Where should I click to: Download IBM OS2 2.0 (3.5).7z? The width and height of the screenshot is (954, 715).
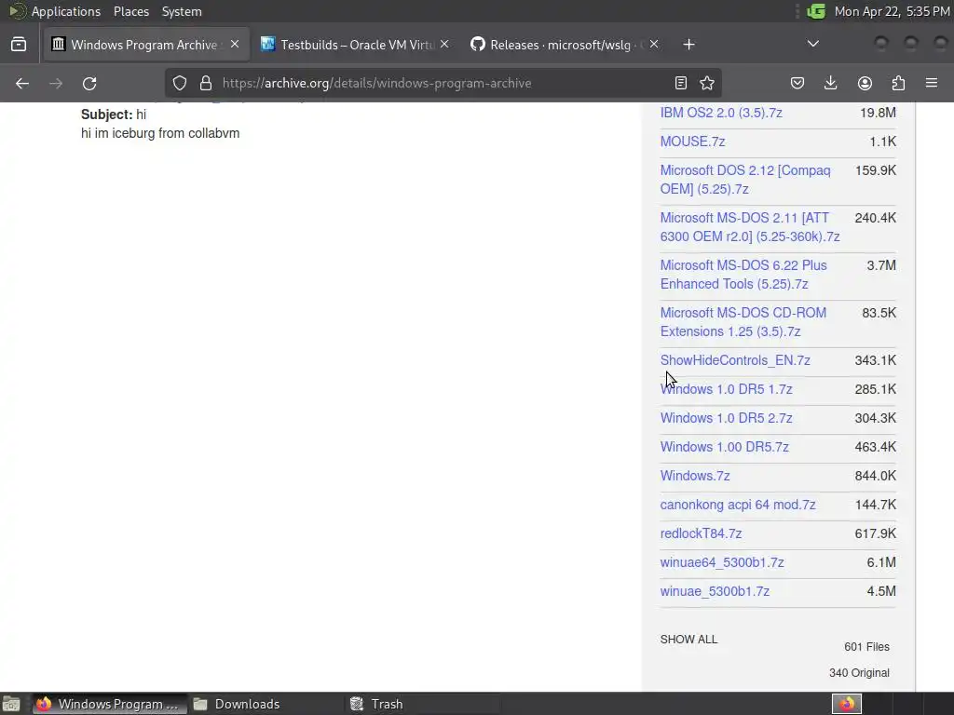point(721,113)
